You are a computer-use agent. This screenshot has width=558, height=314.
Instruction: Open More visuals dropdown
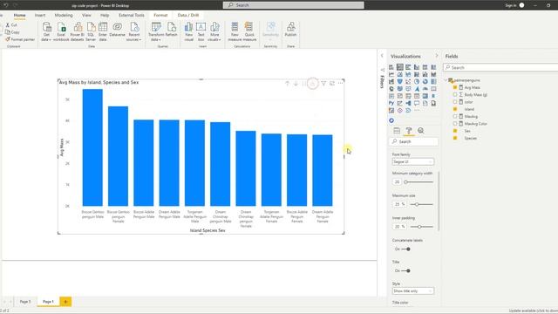214,31
